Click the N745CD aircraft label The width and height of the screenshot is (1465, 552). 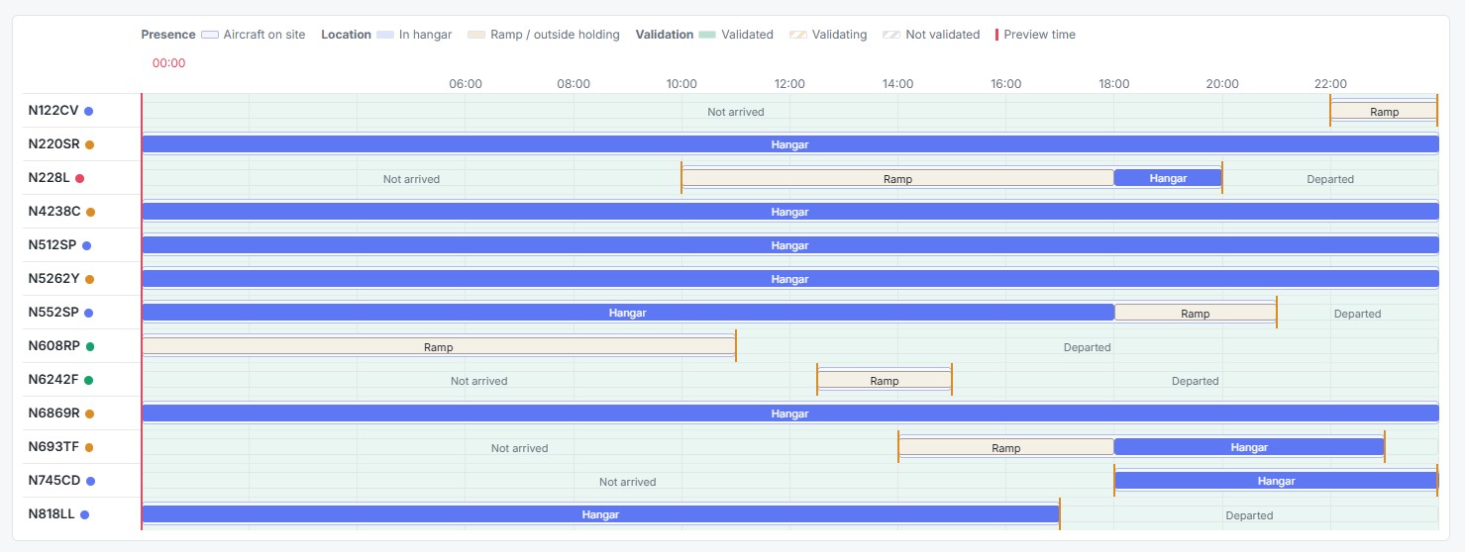[54, 481]
